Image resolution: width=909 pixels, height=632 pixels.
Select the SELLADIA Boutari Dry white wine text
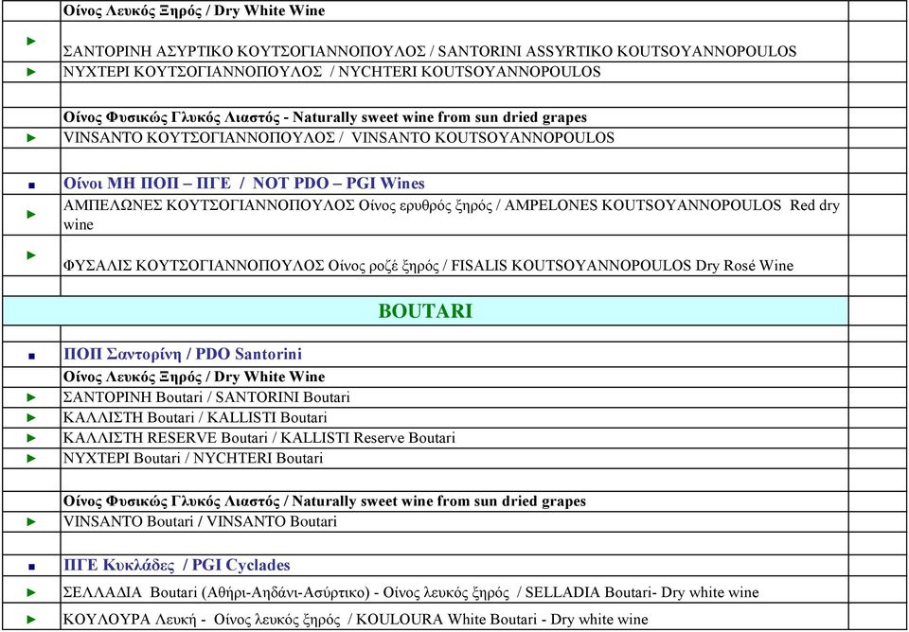(410, 592)
